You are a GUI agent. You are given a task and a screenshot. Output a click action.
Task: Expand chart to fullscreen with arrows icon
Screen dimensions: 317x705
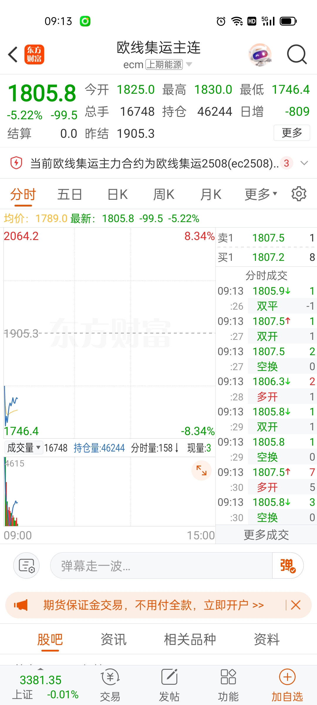tap(201, 471)
